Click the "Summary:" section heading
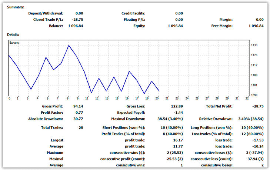The image size is (270, 170). (16, 7)
